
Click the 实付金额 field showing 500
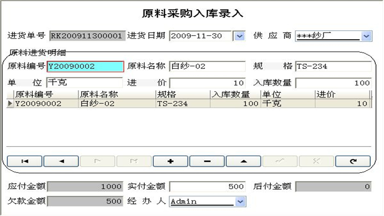(207, 186)
